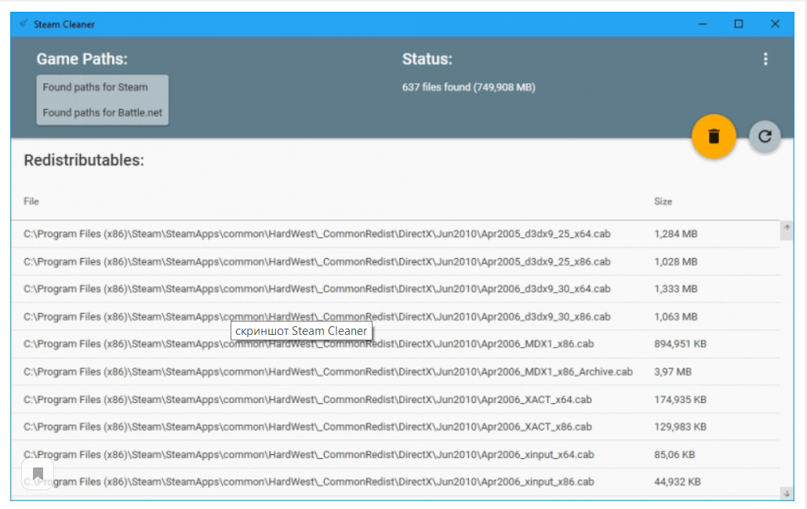Click the 1,028 MB size value
The image size is (807, 509).
tap(675, 261)
